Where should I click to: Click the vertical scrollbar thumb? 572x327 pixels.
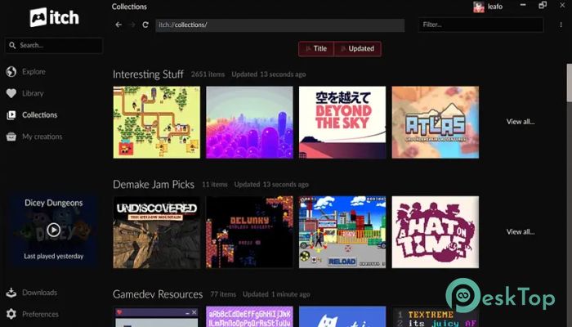click(569, 83)
